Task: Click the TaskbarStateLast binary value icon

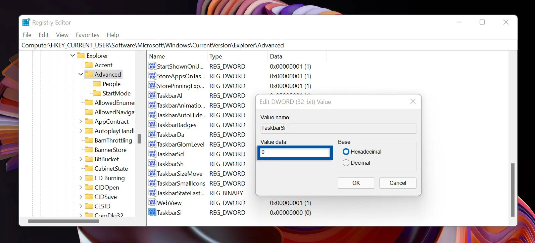Action: pos(152,193)
